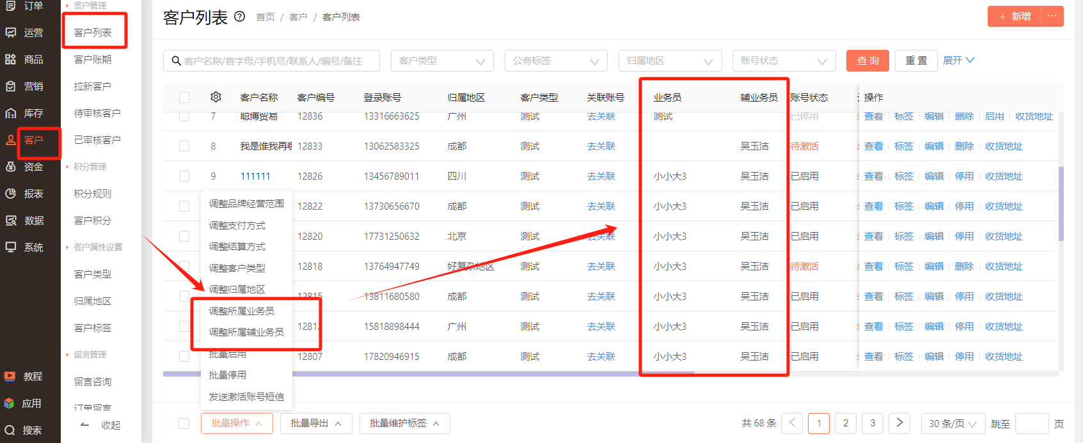Open 客户标签 in the submenu
The image size is (1083, 443).
coord(93,328)
